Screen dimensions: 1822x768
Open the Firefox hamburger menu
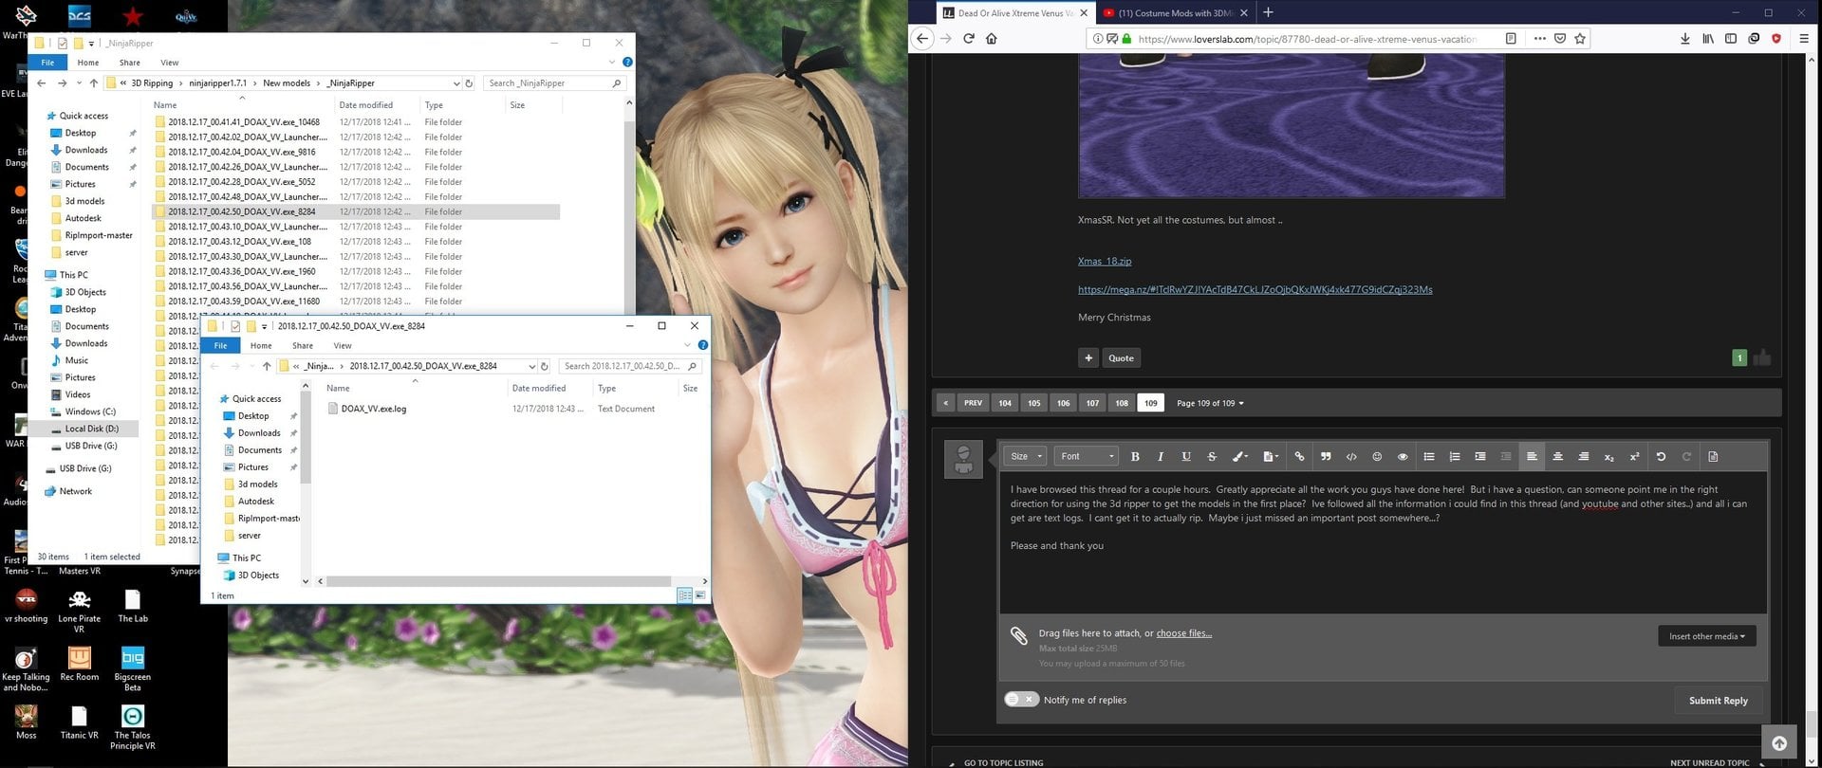(x=1804, y=39)
